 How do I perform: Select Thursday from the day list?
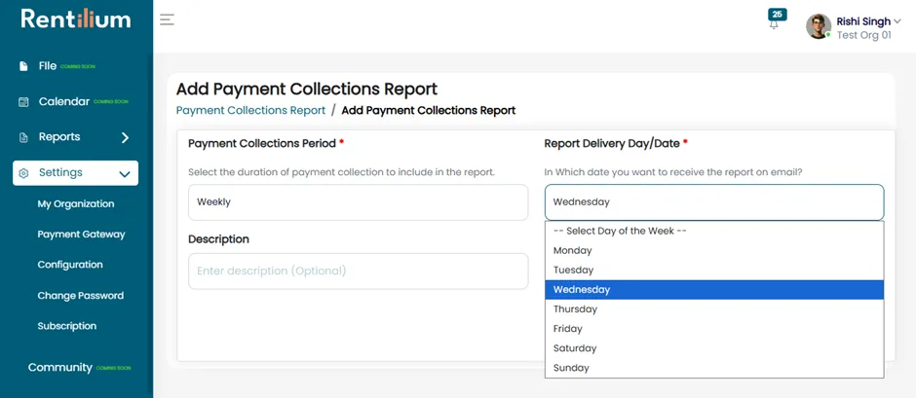pyautogui.click(x=714, y=309)
